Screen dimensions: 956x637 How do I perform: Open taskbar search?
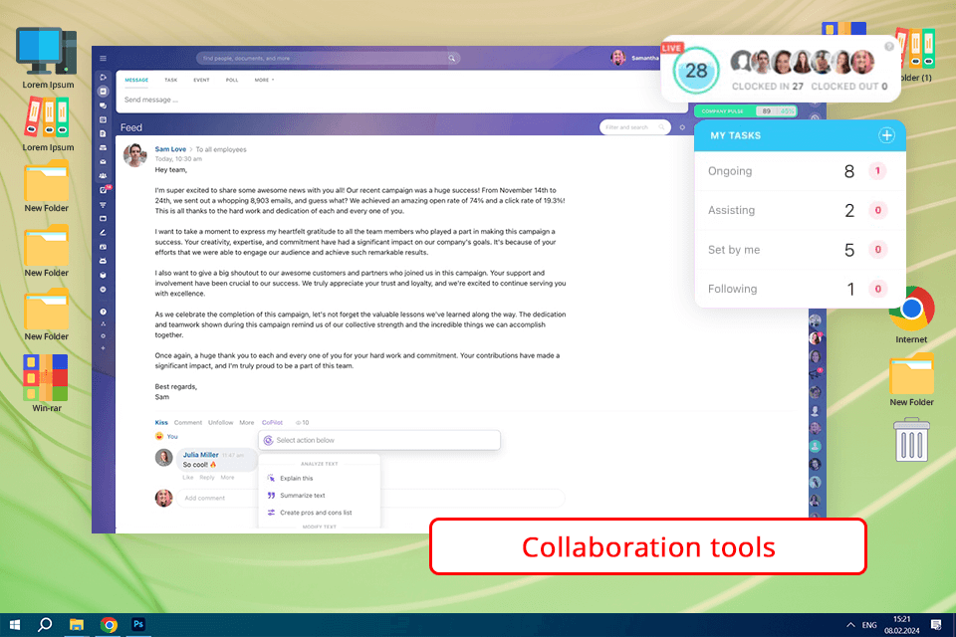pos(45,625)
